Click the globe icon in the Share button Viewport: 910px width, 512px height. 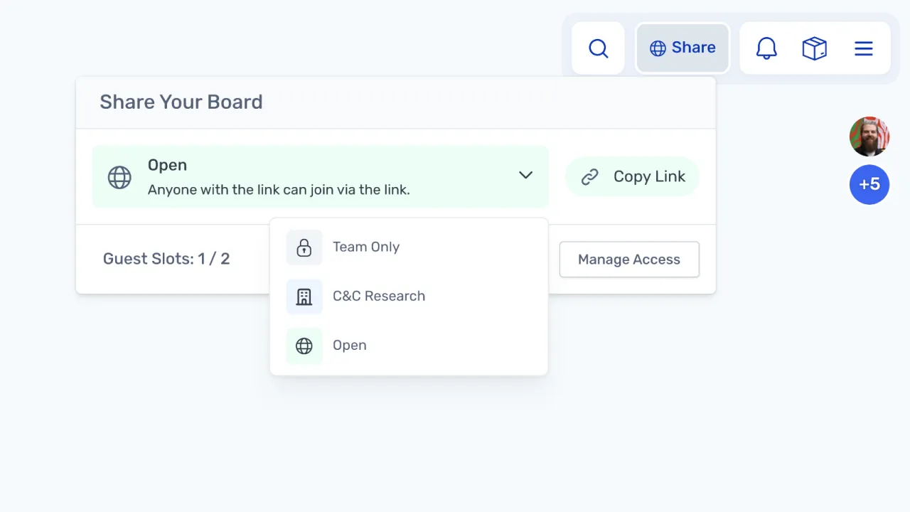(658, 48)
